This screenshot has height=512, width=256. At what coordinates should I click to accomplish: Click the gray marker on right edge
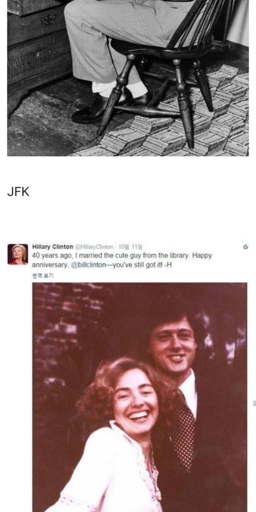coord(254,403)
